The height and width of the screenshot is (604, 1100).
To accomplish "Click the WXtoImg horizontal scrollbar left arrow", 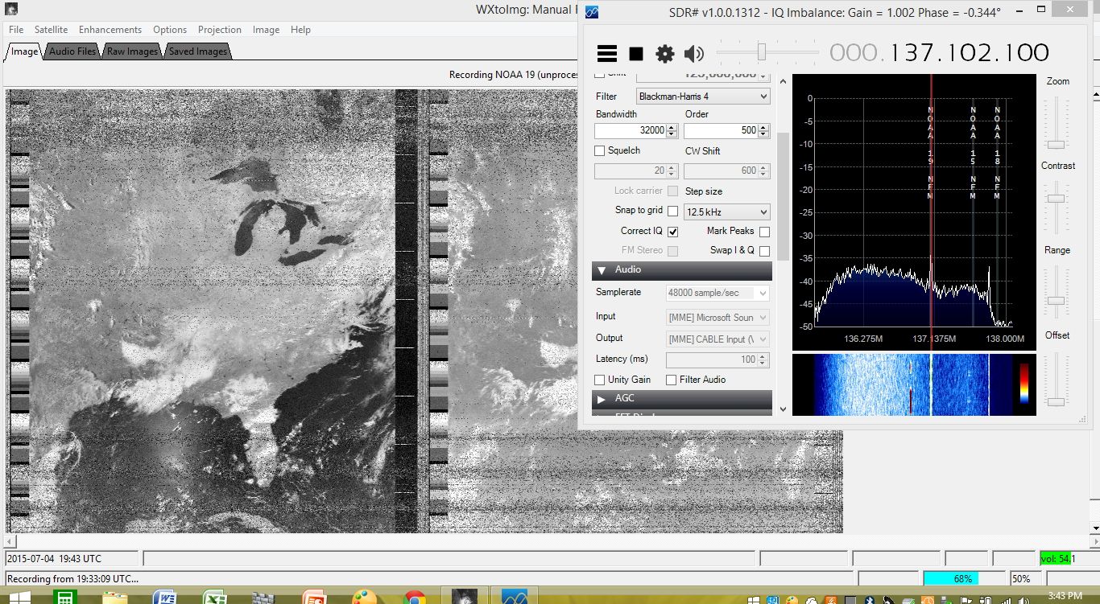I will click(x=10, y=542).
